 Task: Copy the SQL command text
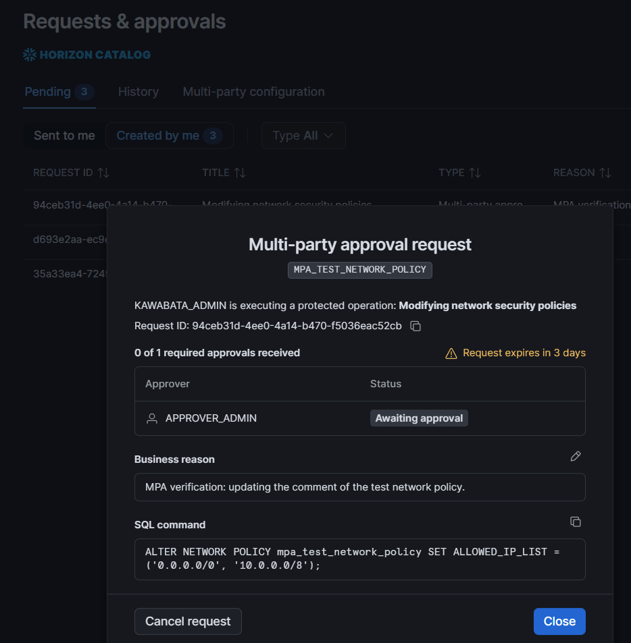point(576,522)
